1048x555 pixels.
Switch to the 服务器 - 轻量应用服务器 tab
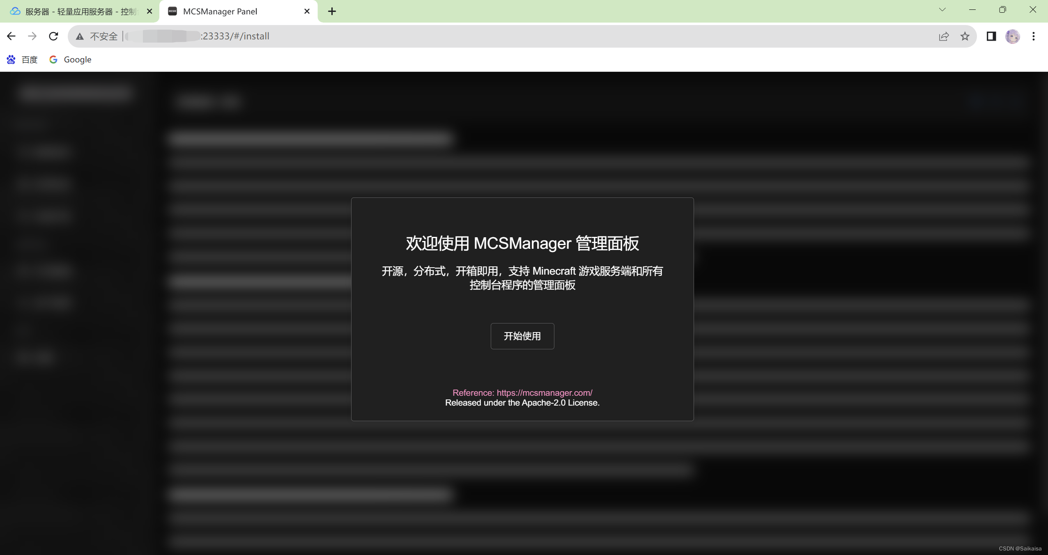(80, 11)
